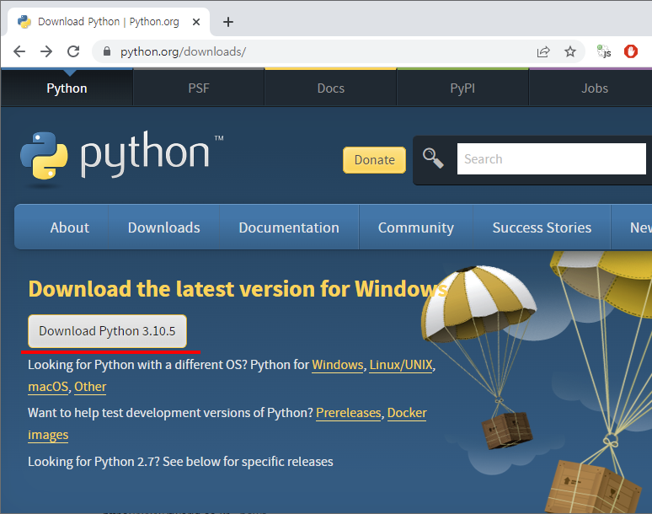Click the yellow Donate button
This screenshot has width=652, height=514.
tap(374, 160)
